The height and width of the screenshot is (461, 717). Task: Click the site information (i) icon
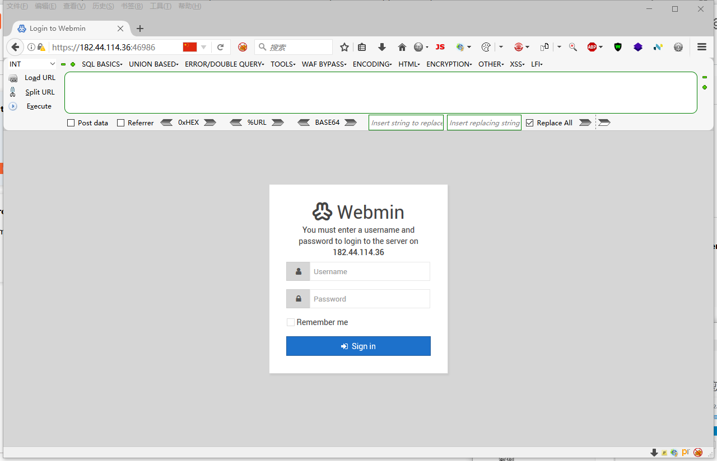tap(31, 47)
